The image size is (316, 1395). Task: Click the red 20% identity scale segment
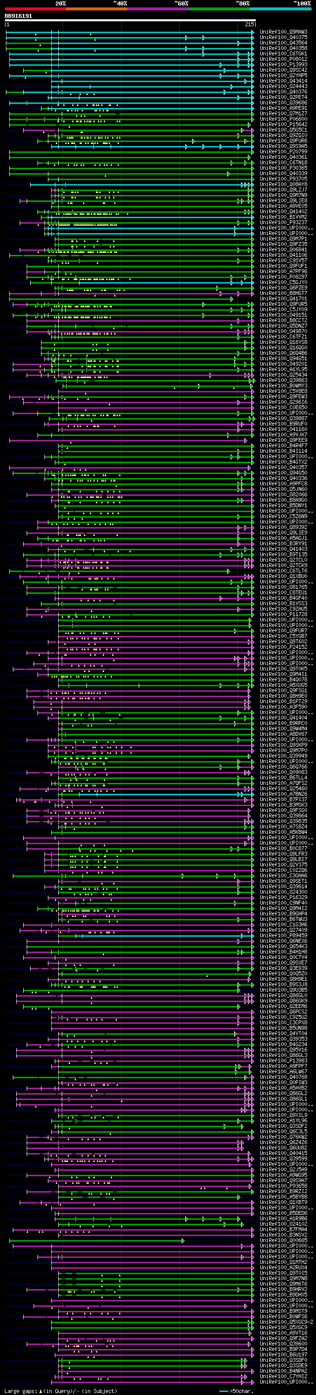coord(35,9)
